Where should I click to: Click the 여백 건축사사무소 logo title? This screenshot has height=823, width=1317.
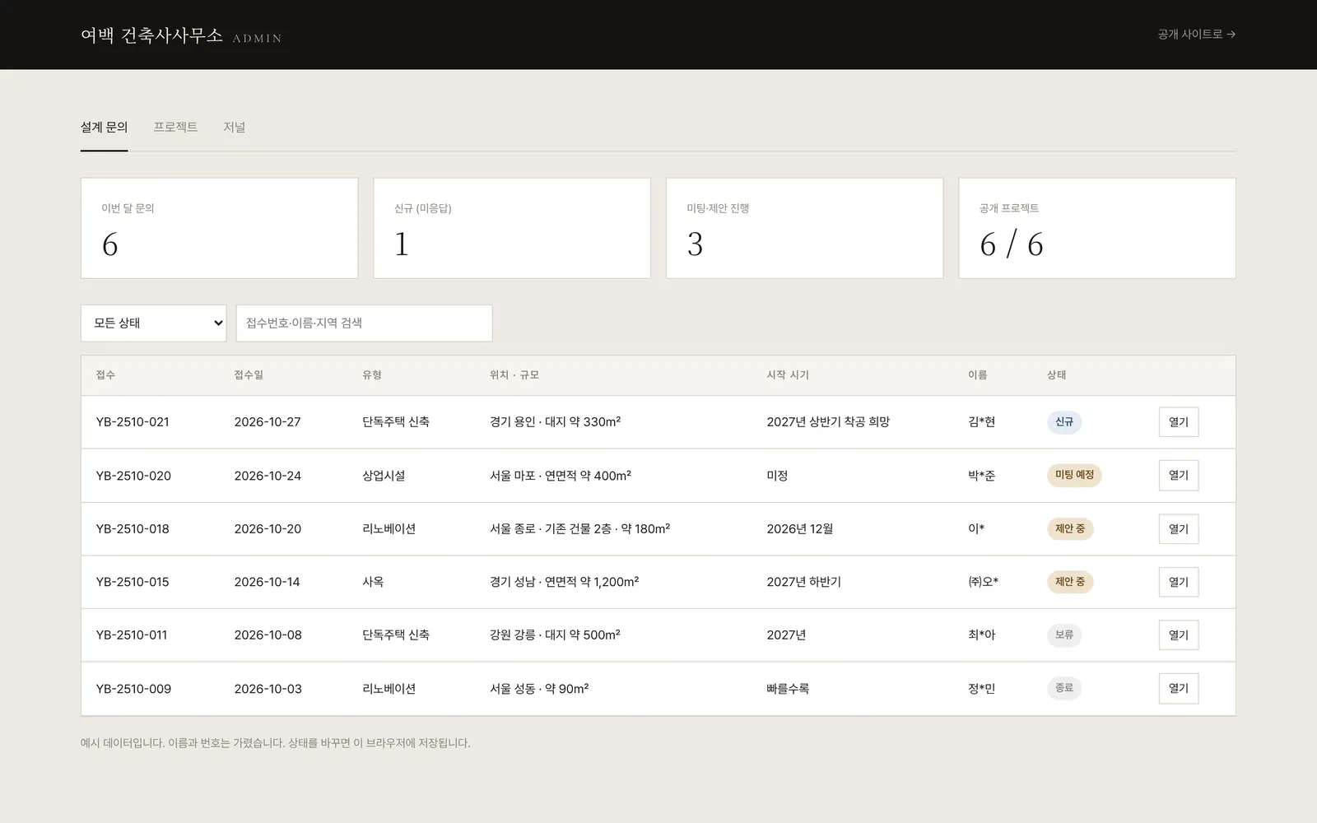coord(151,35)
